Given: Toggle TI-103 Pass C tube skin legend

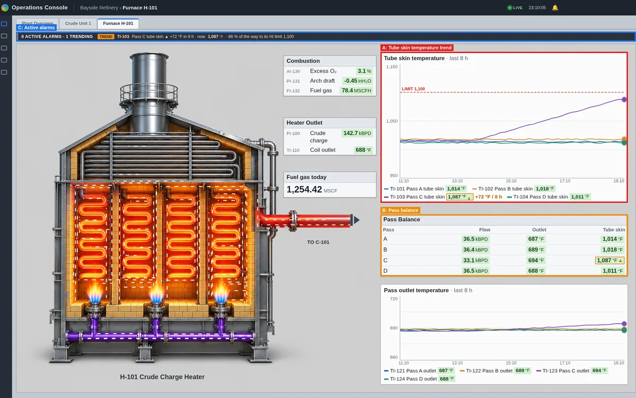Looking at the screenshot, I should pyautogui.click(x=429, y=197).
